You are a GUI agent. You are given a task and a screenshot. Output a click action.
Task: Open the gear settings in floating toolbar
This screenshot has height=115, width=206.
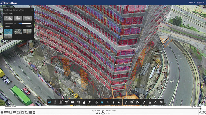click(x=155, y=102)
